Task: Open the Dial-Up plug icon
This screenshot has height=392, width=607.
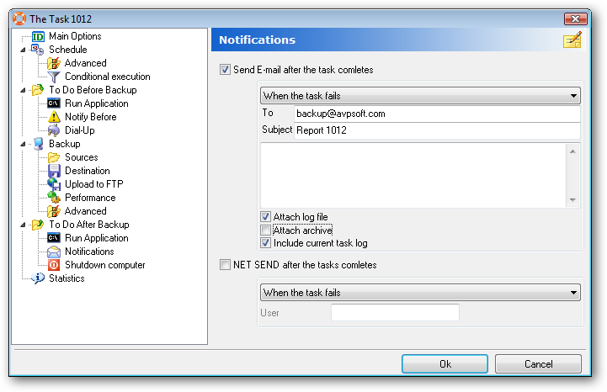Action: coord(54,130)
